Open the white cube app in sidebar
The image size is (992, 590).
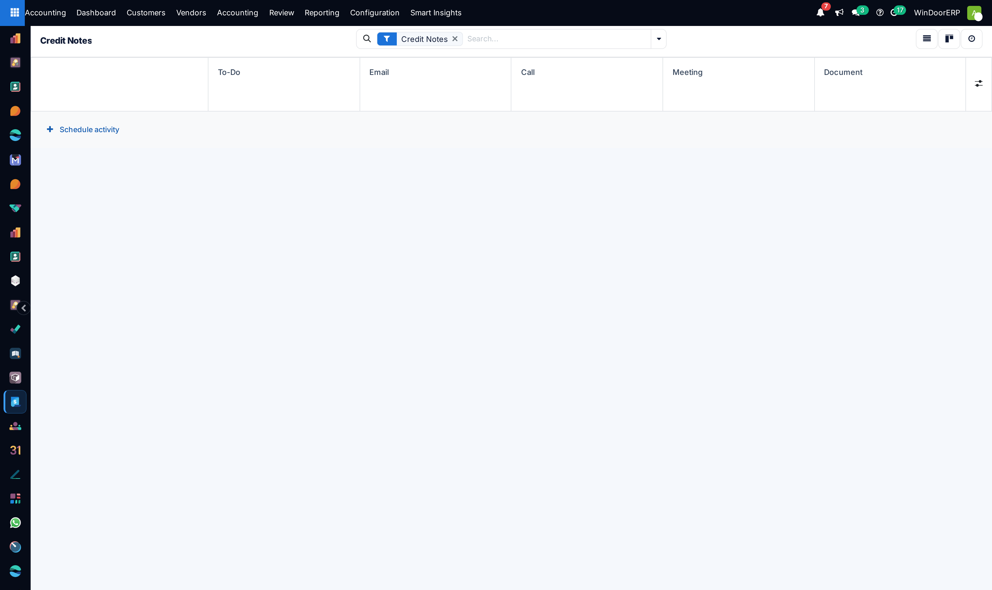pos(15,281)
